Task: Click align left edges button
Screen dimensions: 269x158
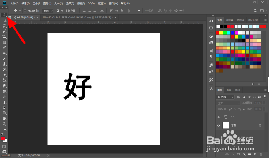Action: point(84,11)
